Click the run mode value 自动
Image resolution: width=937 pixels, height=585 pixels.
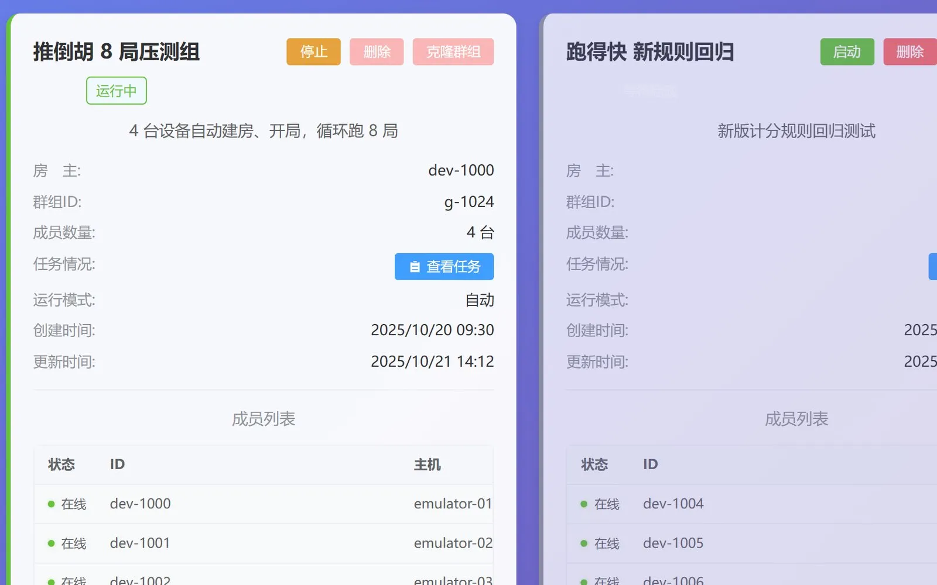pyautogui.click(x=480, y=300)
